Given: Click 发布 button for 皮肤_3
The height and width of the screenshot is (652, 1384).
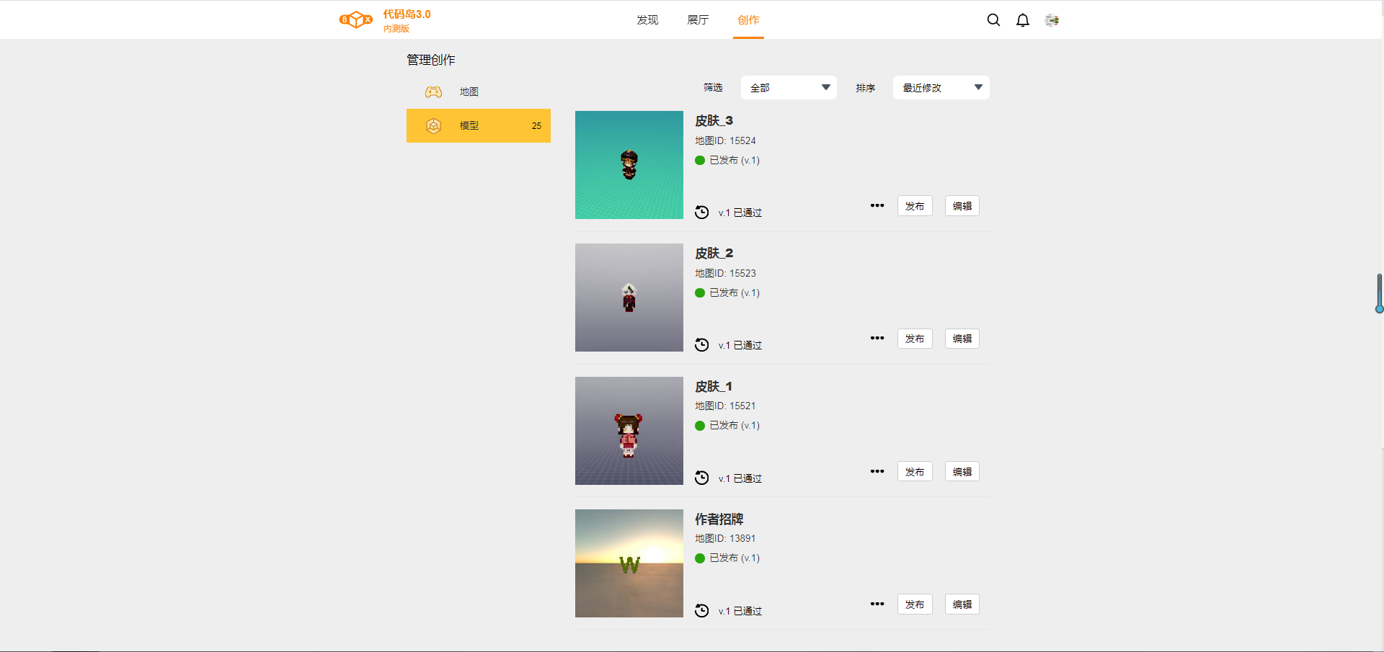Looking at the screenshot, I should click(x=915, y=205).
